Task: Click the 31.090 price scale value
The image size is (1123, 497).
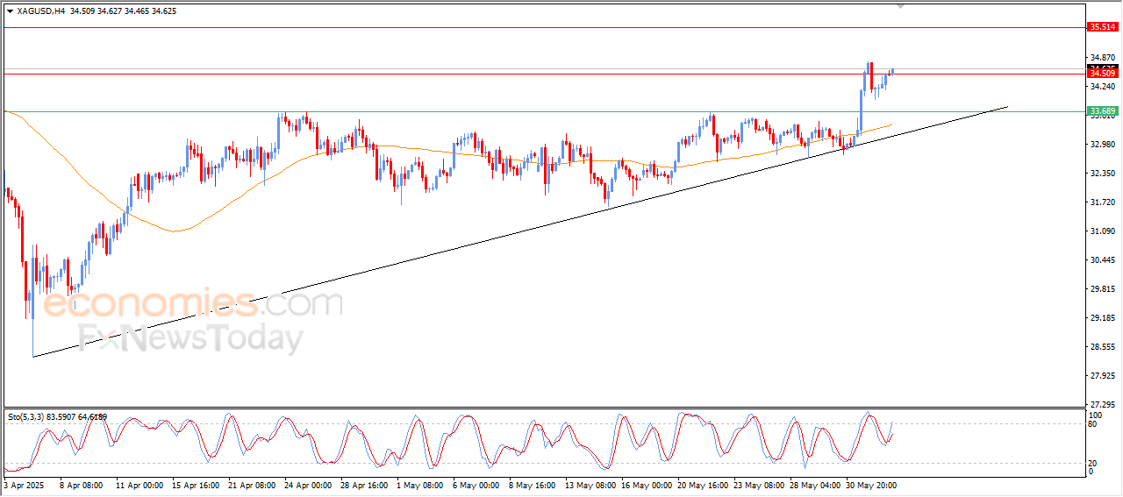Action: pyautogui.click(x=1103, y=231)
